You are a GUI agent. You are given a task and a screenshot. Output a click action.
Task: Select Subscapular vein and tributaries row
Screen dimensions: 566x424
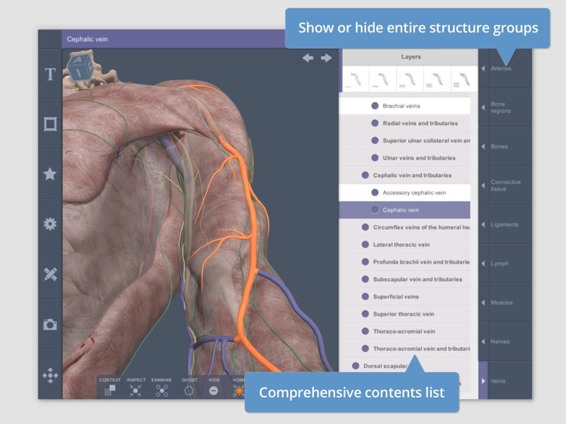[x=405, y=279]
